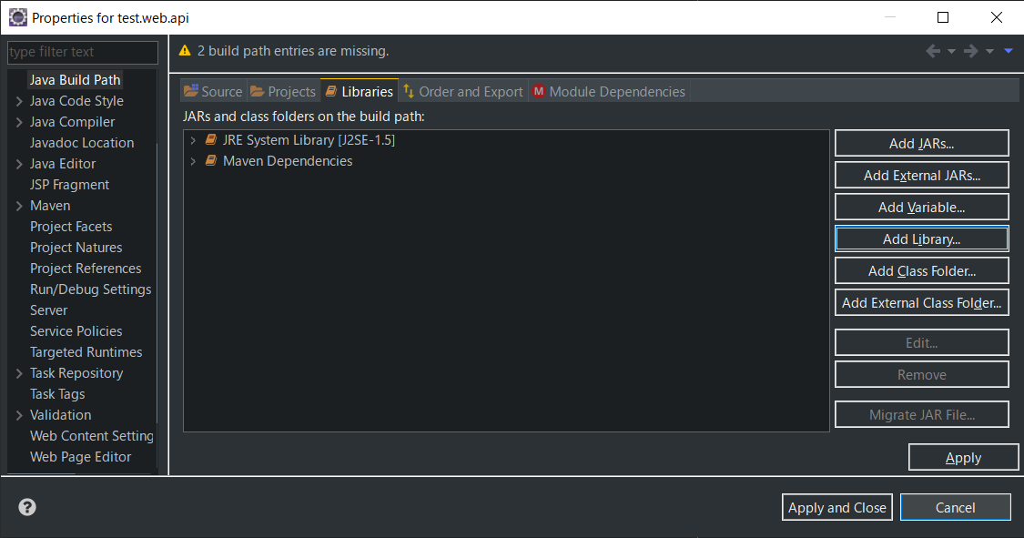The image size is (1024, 538).
Task: Click the help question mark icon
Action: 27,507
